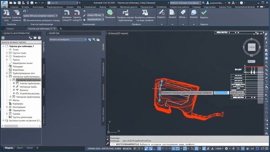Image resolution: width=270 pixels, height=152 pixels.
Task: Click the Сверху face on ViewCube
Action: click(x=251, y=47)
